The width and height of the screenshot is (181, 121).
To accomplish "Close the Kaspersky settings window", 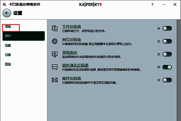I will pos(175,4).
